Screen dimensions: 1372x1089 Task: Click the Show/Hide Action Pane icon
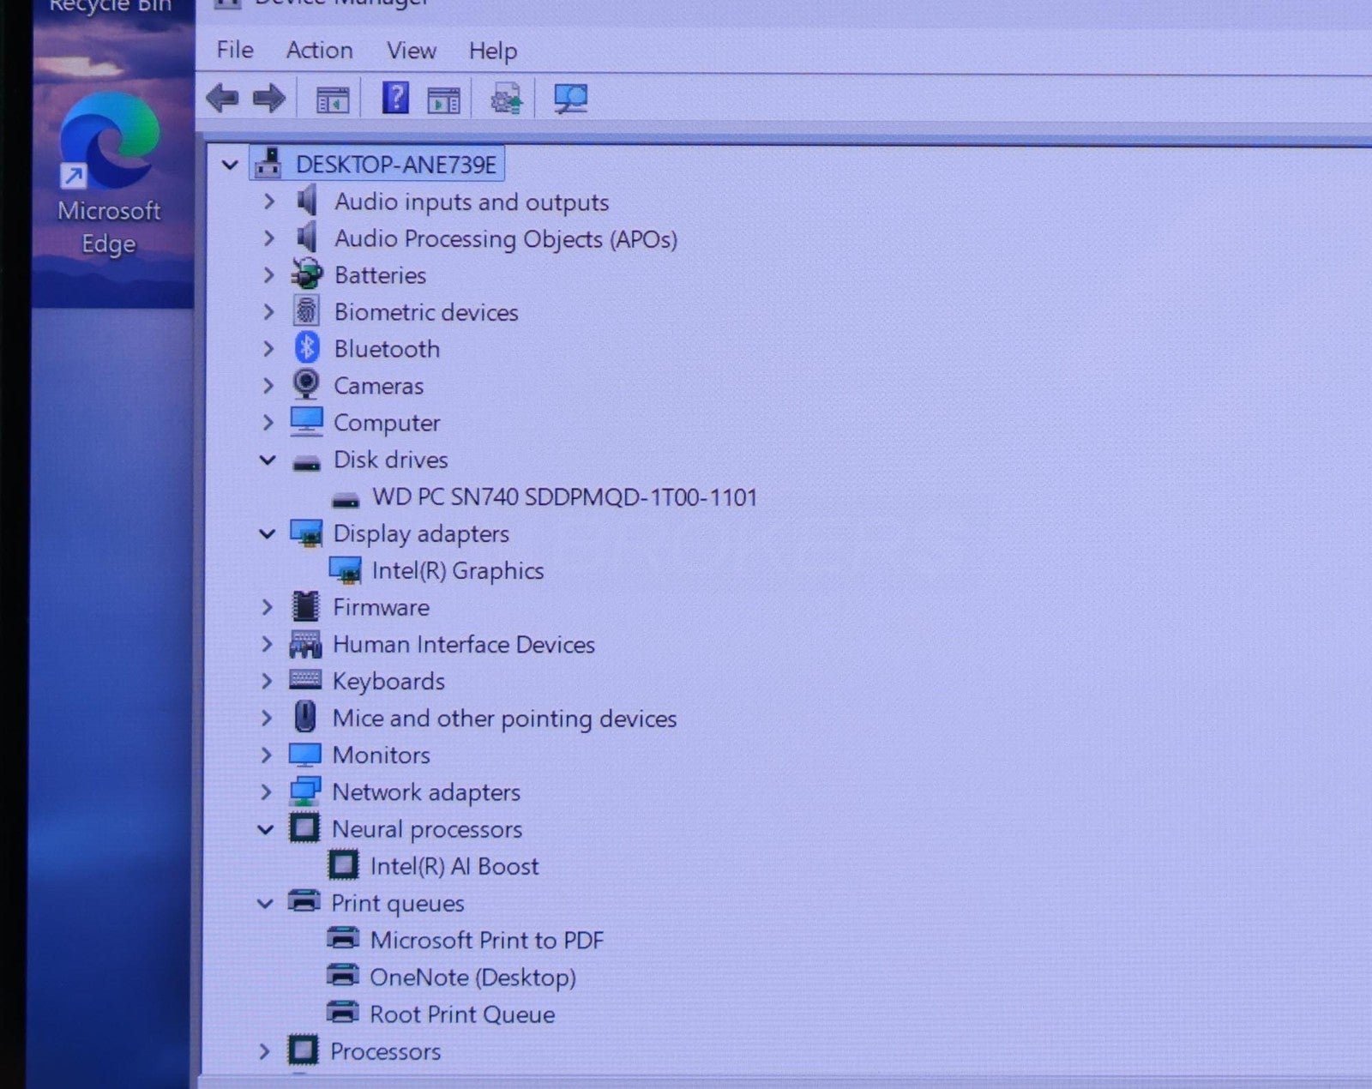(443, 99)
